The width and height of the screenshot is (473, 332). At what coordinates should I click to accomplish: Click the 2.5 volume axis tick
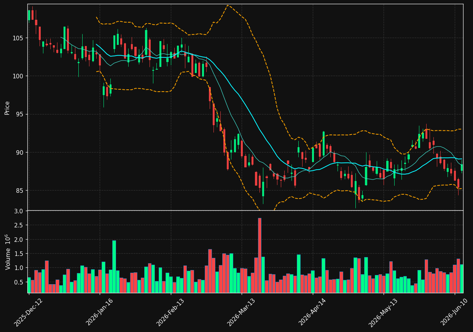(19, 225)
